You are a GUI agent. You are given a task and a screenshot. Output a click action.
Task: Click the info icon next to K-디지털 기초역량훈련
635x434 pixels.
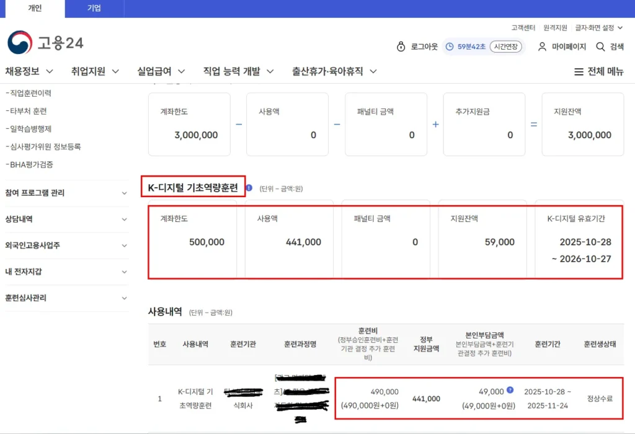point(249,188)
